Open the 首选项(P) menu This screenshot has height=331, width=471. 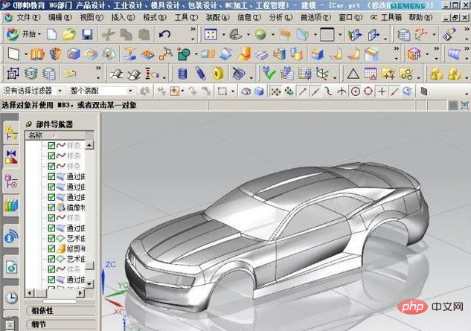[316, 17]
